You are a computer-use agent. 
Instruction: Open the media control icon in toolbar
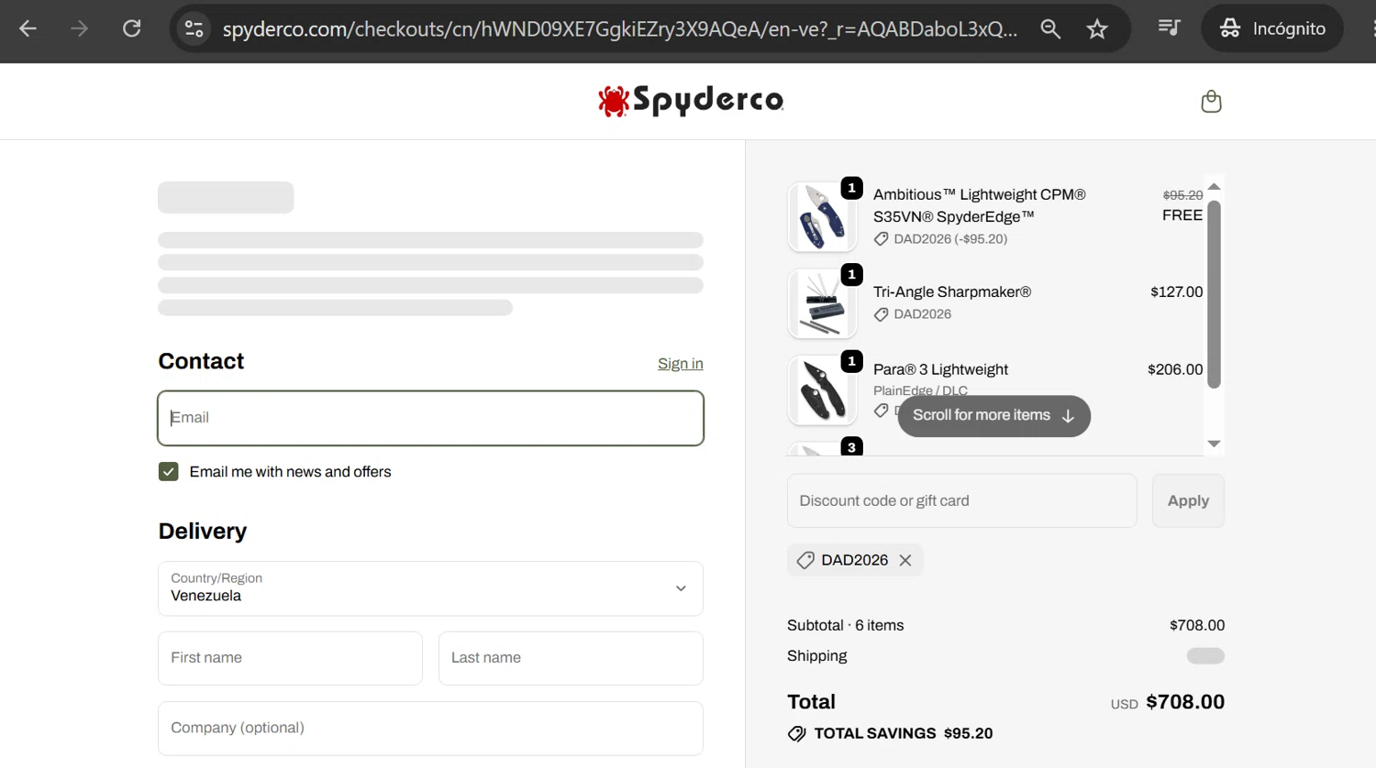[1169, 28]
